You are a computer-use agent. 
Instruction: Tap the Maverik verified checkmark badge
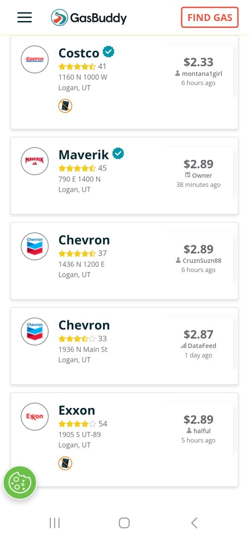(118, 153)
